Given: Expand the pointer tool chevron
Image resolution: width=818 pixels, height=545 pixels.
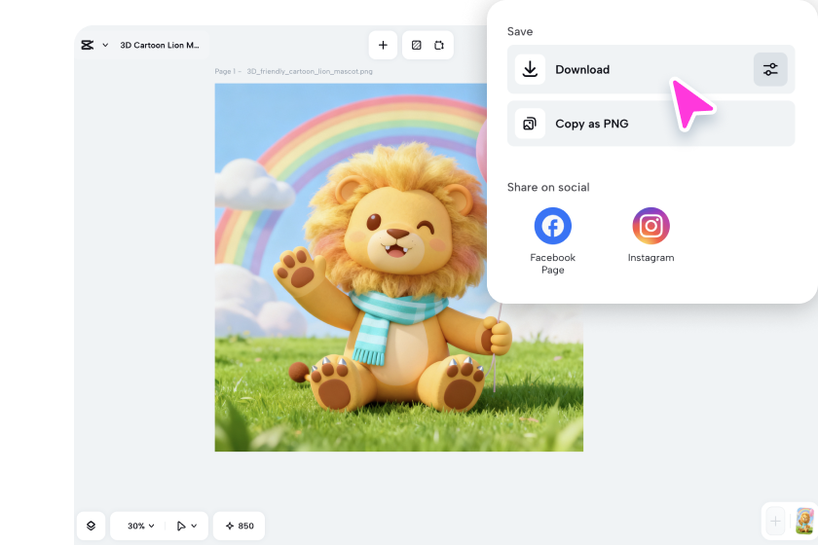Looking at the screenshot, I should click(194, 526).
